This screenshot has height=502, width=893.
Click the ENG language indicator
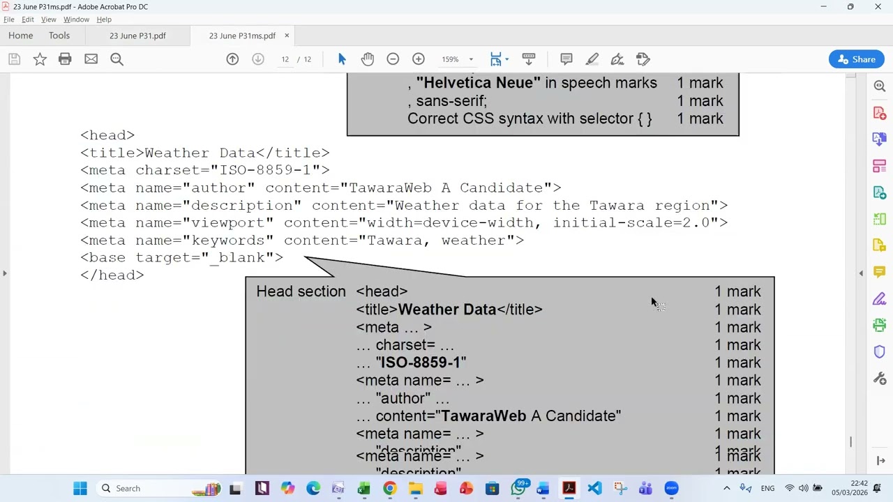click(x=767, y=489)
